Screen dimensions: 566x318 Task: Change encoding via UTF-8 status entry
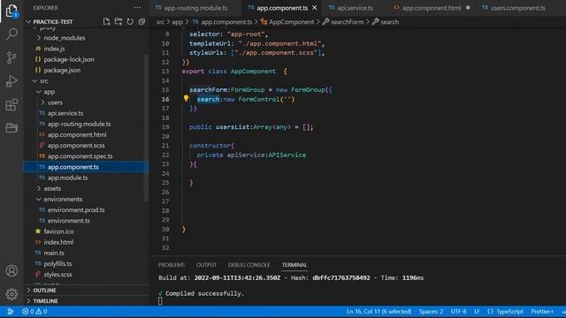click(x=458, y=312)
